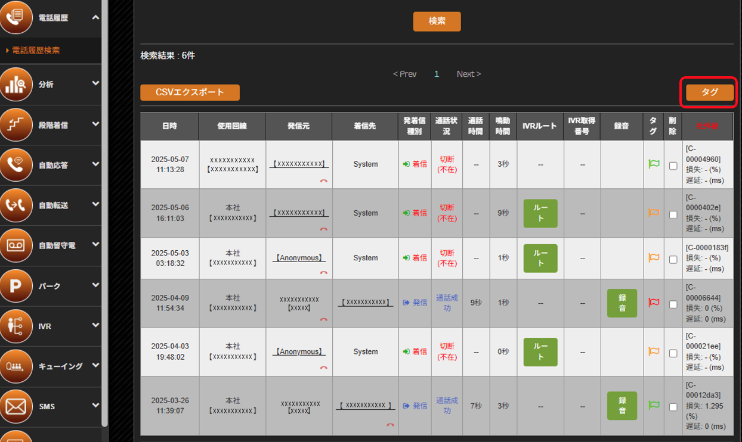Click the 分析 analytics sidebar icon

pos(16,84)
